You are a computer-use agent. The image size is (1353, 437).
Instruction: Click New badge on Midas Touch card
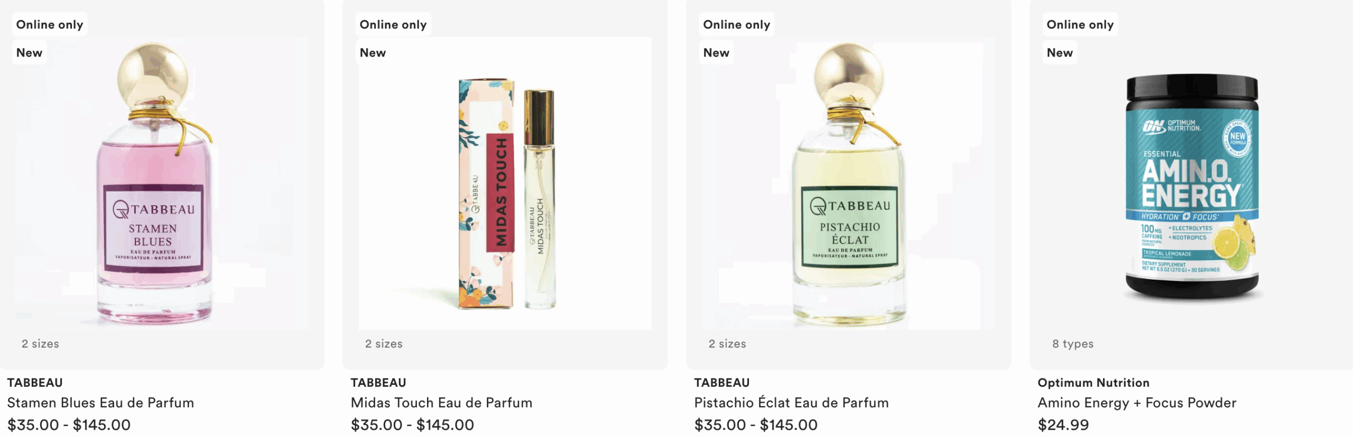[373, 53]
